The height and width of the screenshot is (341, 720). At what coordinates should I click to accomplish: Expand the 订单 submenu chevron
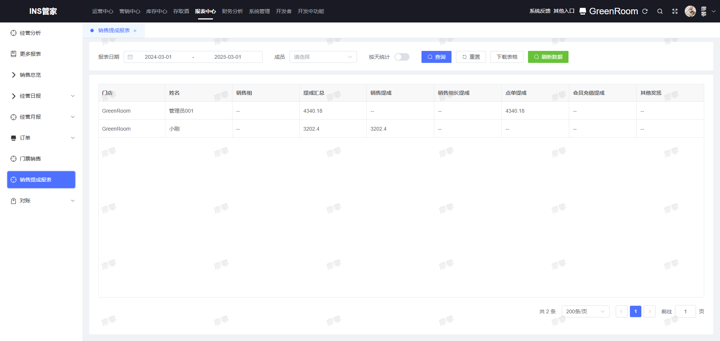coord(73,138)
